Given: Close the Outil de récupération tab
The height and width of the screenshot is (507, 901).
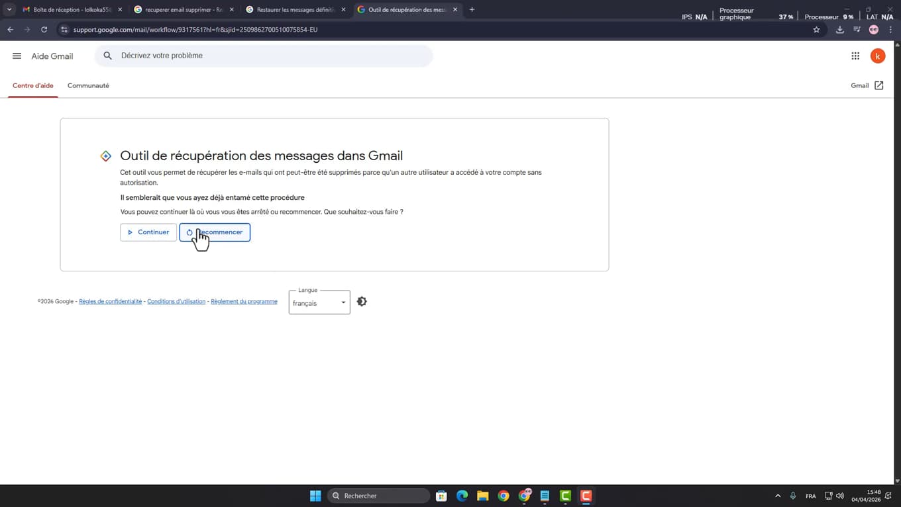Looking at the screenshot, I should pos(455,10).
